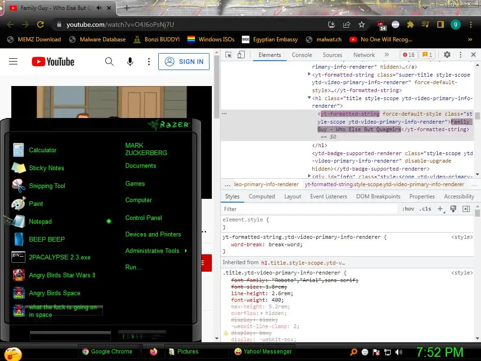Image resolution: width=481 pixels, height=361 pixels.
Task: Open DevTools settings gear
Action: pyautogui.click(x=447, y=55)
